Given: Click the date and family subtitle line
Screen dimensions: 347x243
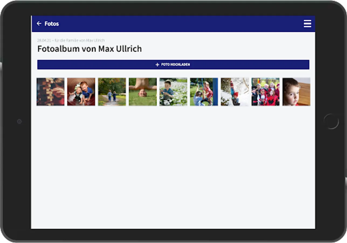Looking at the screenshot, I should 71,40.
